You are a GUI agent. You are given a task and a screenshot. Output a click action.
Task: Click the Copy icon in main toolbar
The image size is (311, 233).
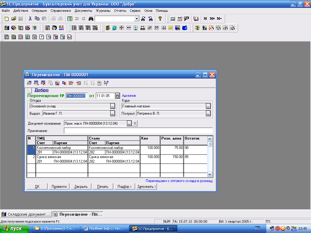tap(37, 19)
